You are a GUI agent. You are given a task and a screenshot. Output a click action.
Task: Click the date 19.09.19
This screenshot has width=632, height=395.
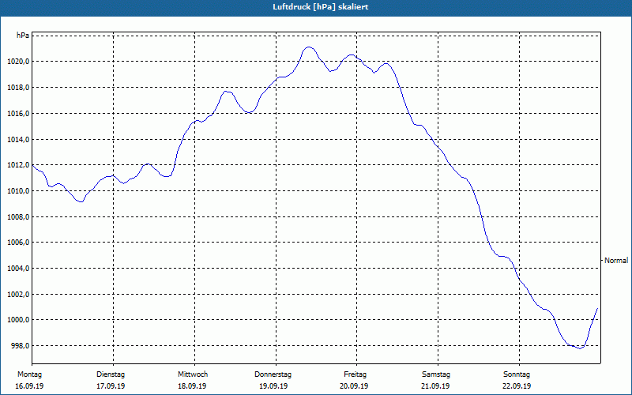[273, 386]
